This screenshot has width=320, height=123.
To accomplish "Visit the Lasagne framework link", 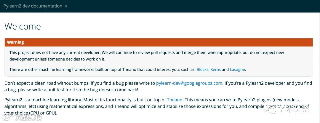I will point(237,70).
